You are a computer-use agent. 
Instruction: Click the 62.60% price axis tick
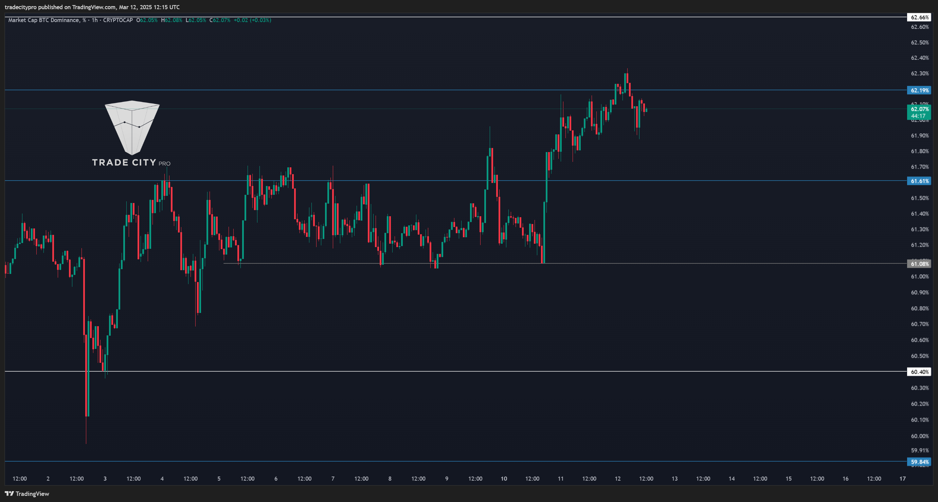920,27
